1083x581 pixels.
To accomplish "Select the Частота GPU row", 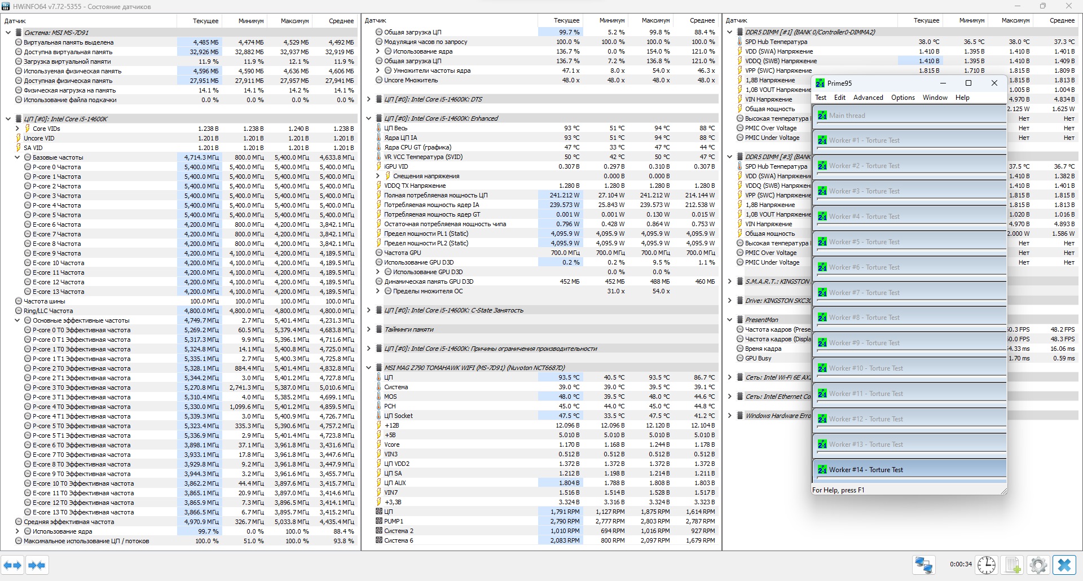I will pos(541,253).
